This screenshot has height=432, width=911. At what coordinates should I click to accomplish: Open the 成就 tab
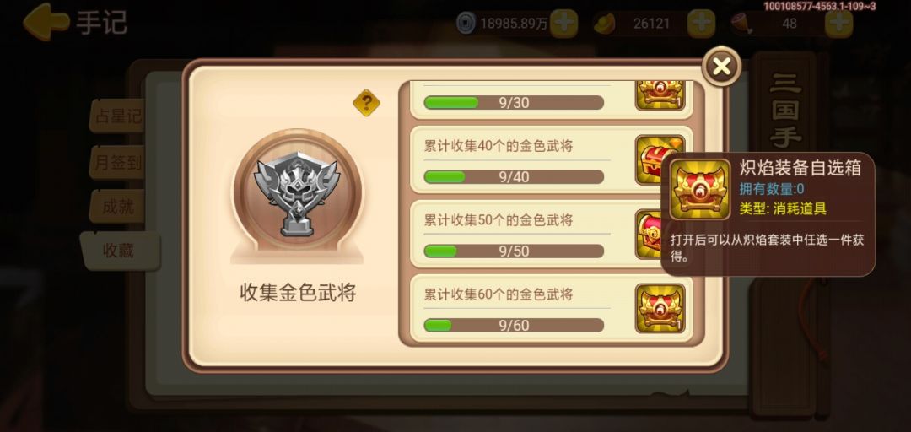[116, 207]
